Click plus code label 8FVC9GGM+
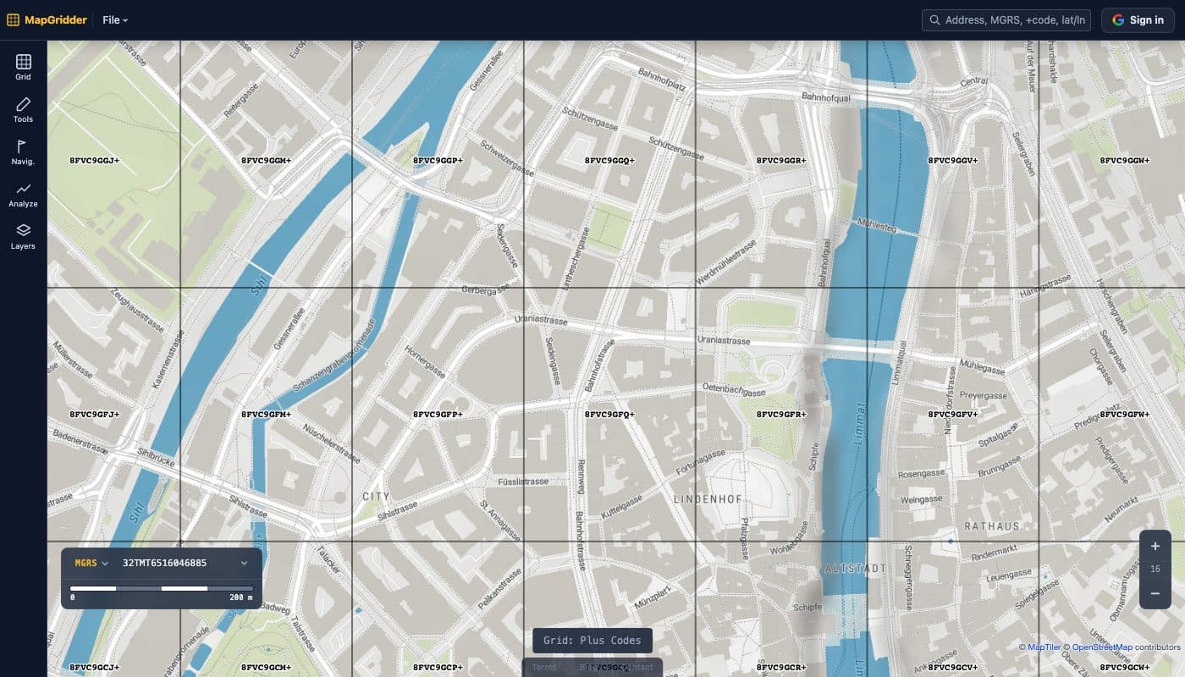This screenshot has height=677, width=1185. coord(266,160)
